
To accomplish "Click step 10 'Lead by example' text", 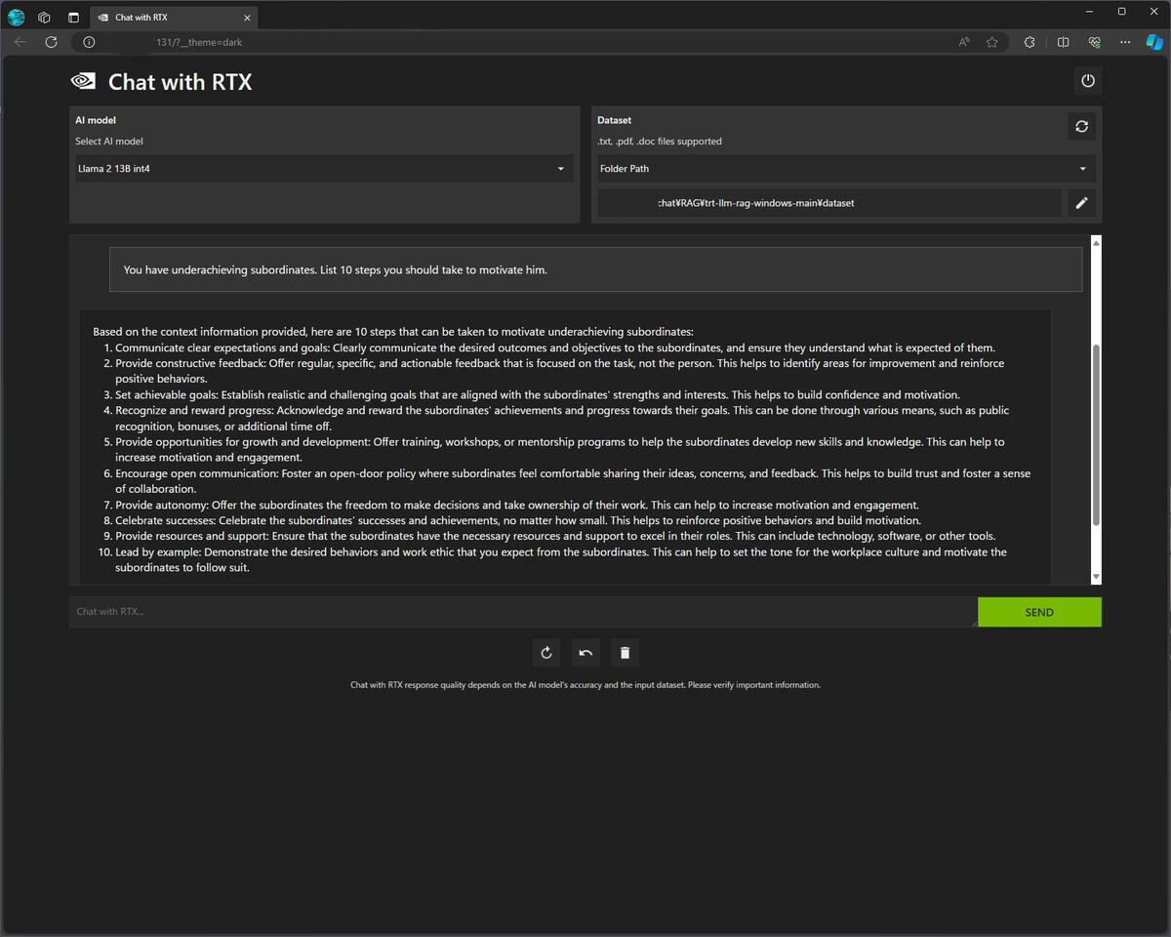I will point(561,559).
